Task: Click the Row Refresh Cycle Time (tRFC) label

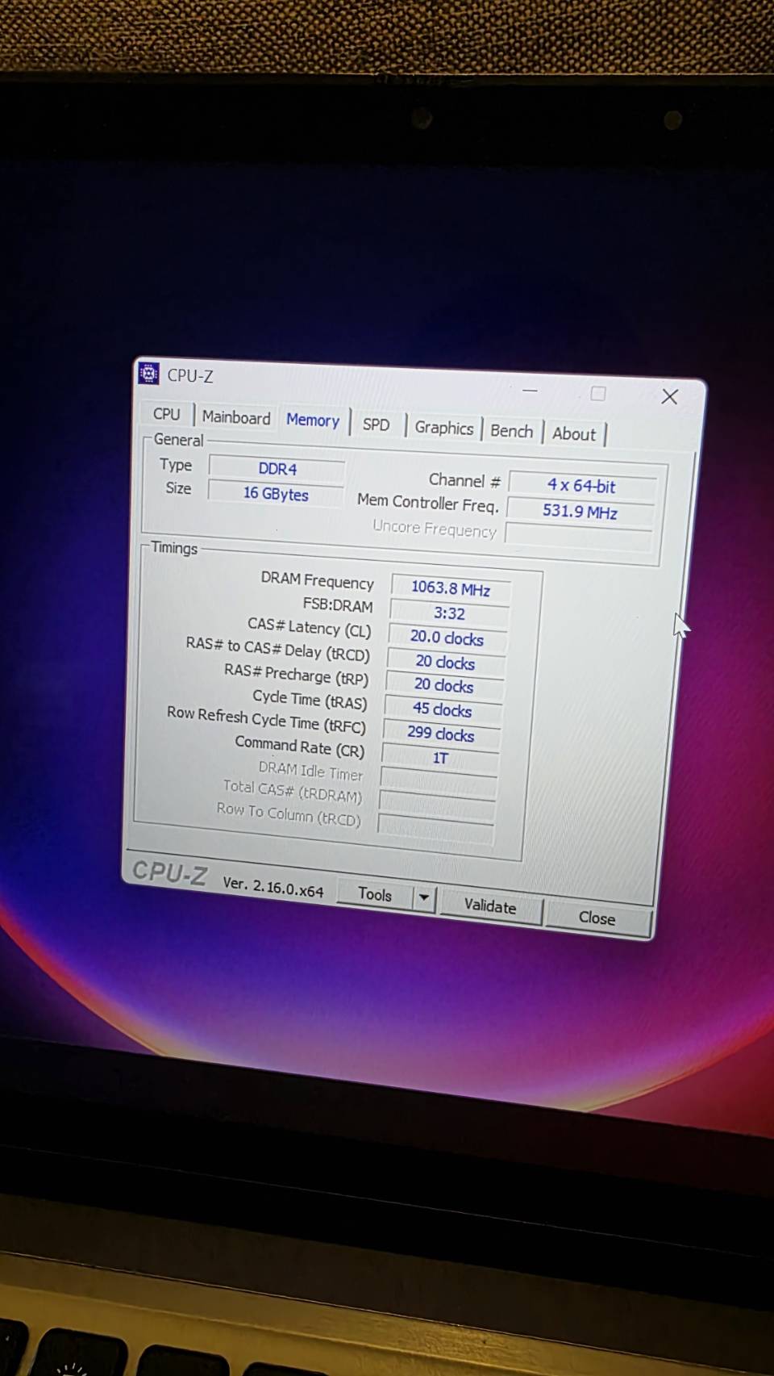Action: pyautogui.click(x=266, y=718)
